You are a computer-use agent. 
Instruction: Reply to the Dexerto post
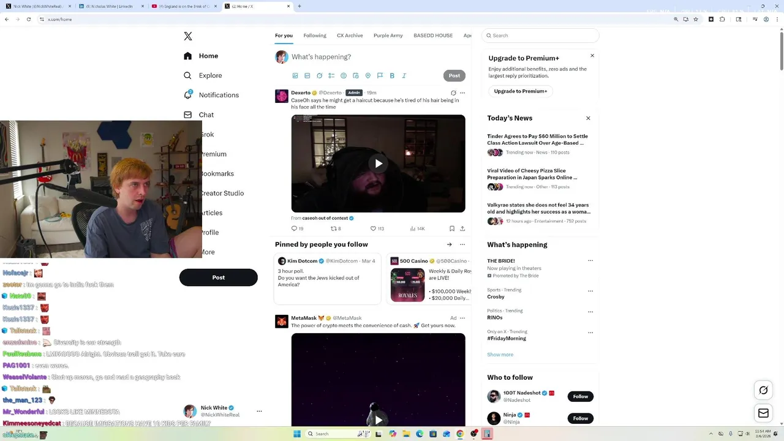pyautogui.click(x=297, y=228)
